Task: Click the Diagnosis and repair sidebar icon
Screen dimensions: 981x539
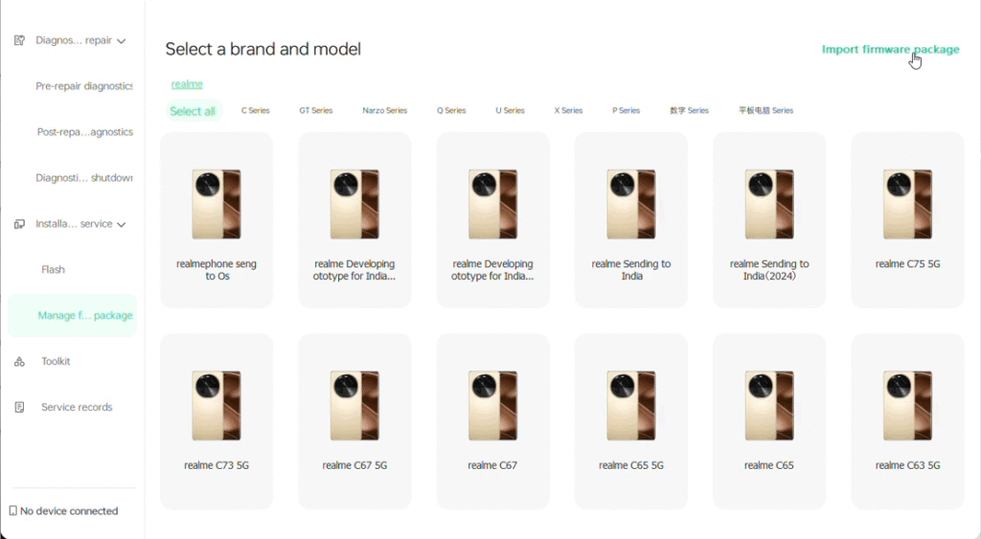Action: (19, 40)
